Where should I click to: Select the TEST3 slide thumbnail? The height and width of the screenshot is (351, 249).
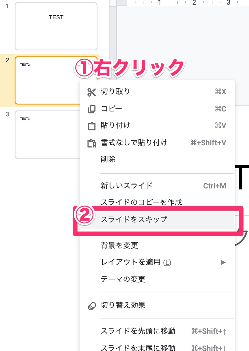click(46, 134)
